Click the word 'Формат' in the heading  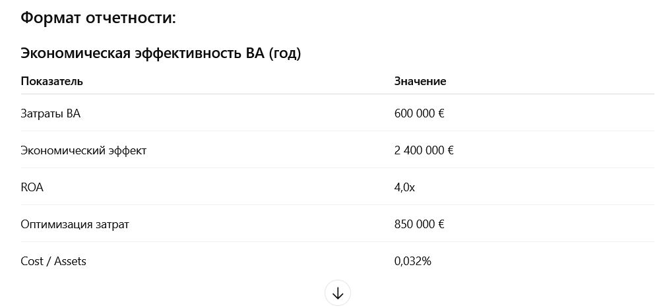[x=50, y=18]
